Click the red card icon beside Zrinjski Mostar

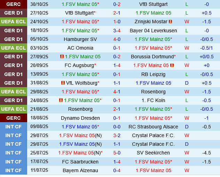coord(171,22)
